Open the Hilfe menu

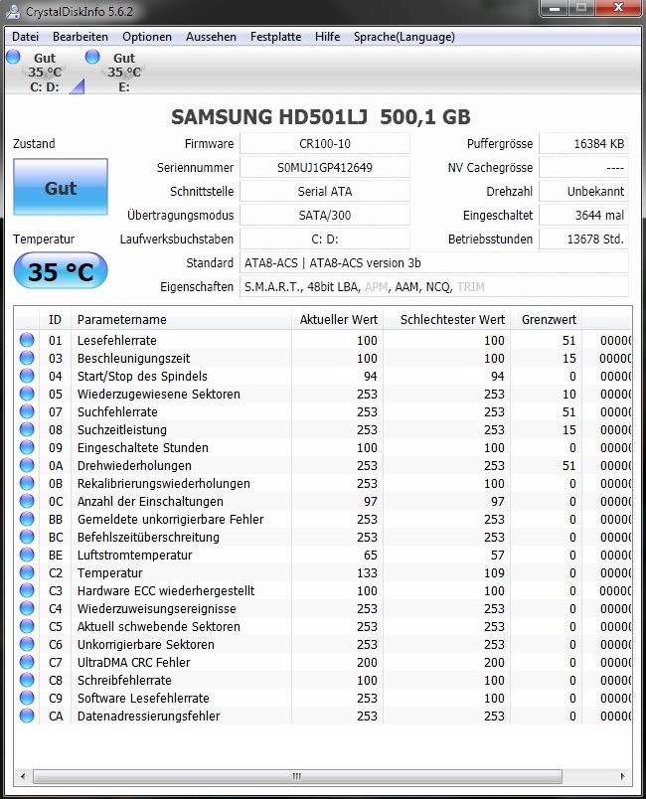point(328,37)
